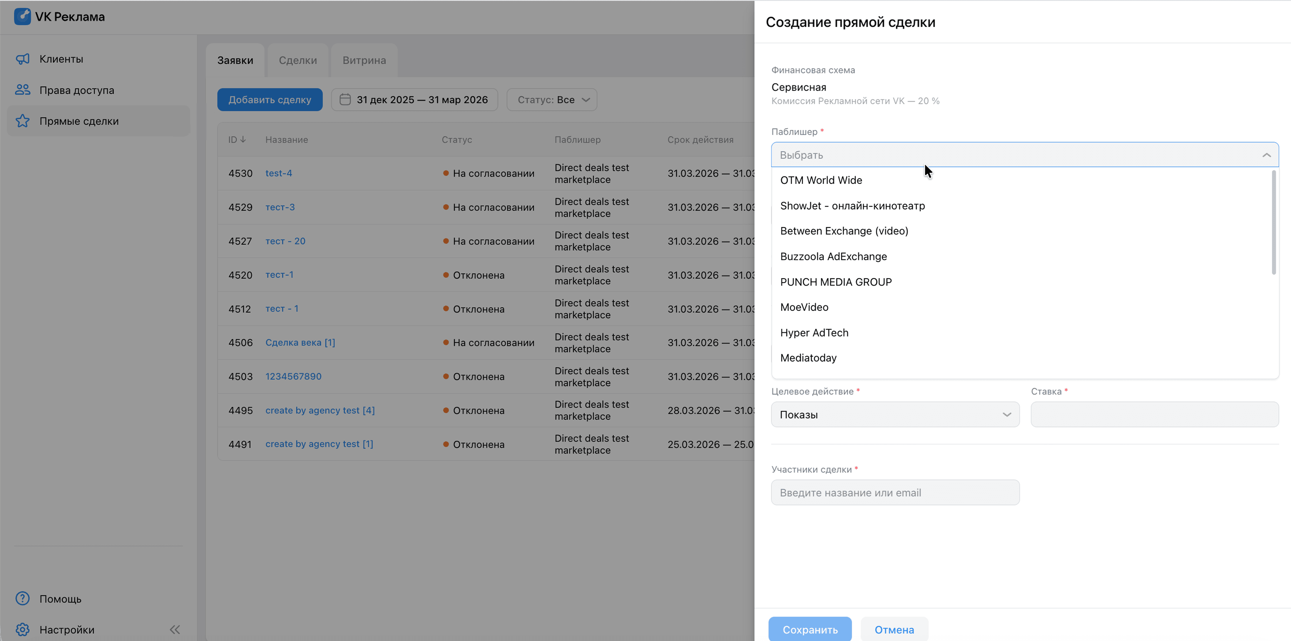Switch to the Сделки tab
The height and width of the screenshot is (641, 1291).
(298, 60)
